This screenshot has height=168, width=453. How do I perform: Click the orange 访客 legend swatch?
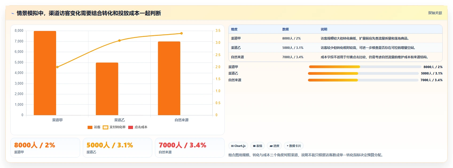point(90,127)
